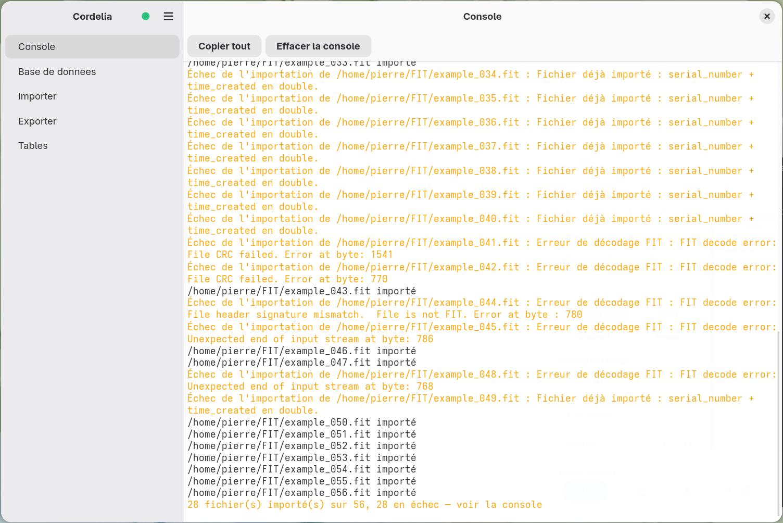Click the example_038.fit duplicate error line

(x=471, y=177)
